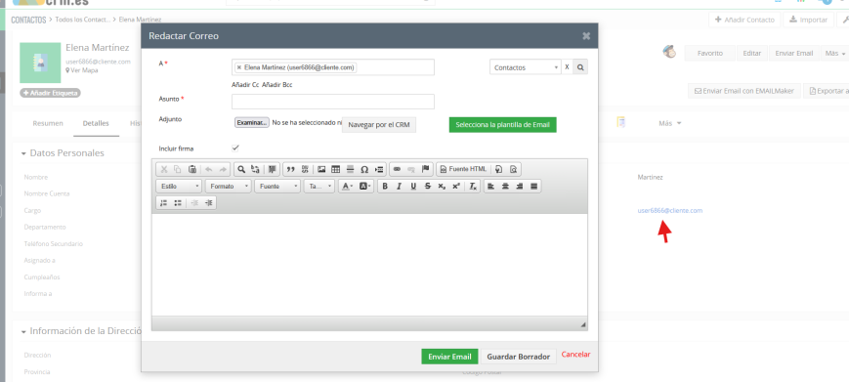Screen dimensions: 849x382
Task: Click the Copy icon in editor toolbar
Action: 178,169
